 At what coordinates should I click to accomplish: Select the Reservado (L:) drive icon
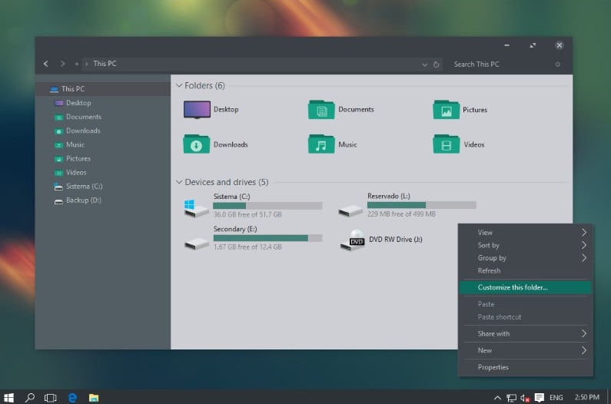(350, 210)
